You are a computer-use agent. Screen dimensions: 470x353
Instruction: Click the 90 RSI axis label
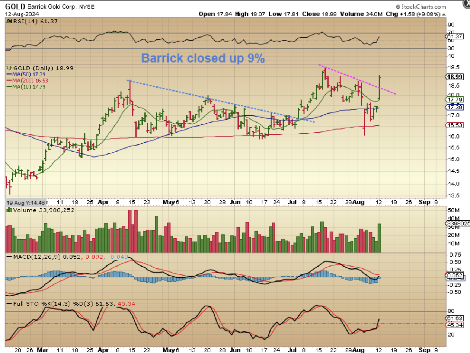click(x=451, y=24)
